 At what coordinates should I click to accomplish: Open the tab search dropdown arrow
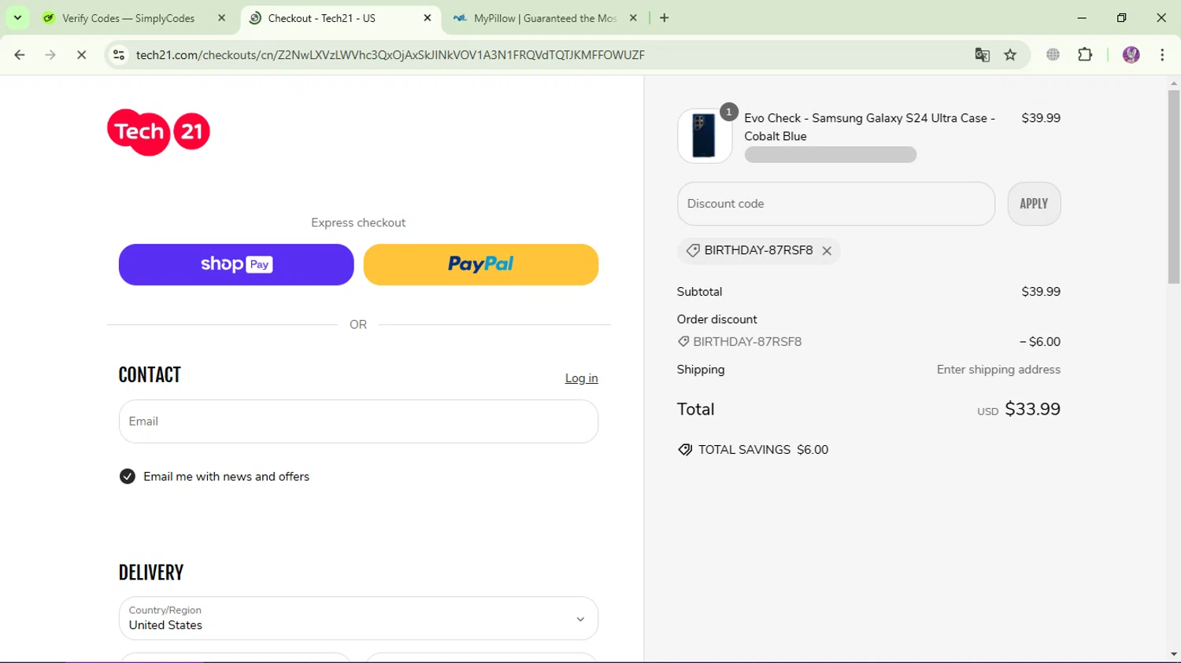[x=17, y=18]
